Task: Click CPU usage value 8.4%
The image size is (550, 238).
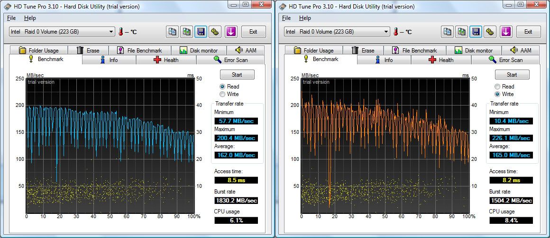Action: coord(511,220)
